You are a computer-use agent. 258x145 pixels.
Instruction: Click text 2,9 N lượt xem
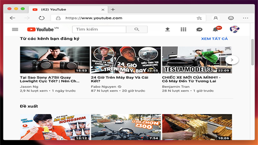point(34,91)
